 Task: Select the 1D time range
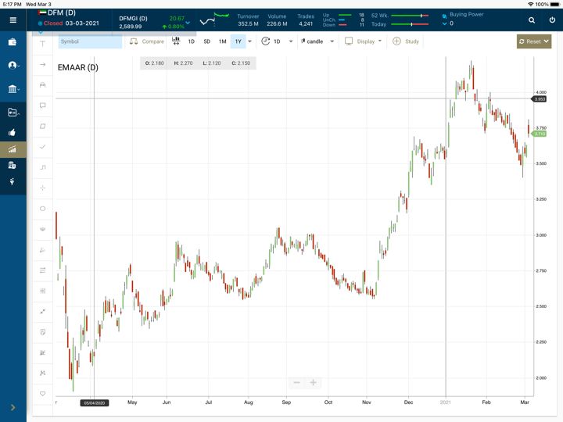pyautogui.click(x=191, y=41)
